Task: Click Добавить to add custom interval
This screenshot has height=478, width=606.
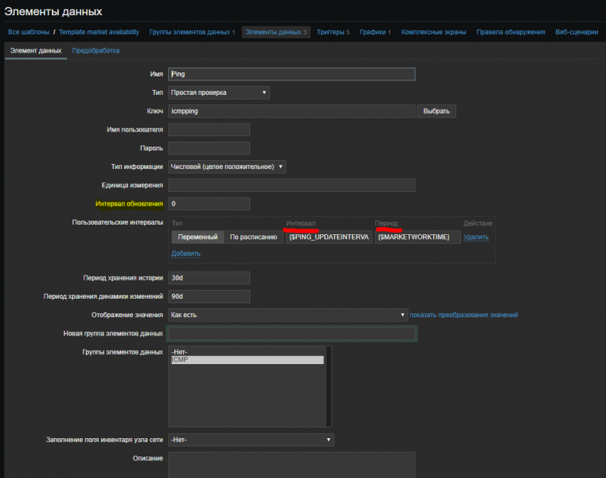Action: [x=186, y=253]
